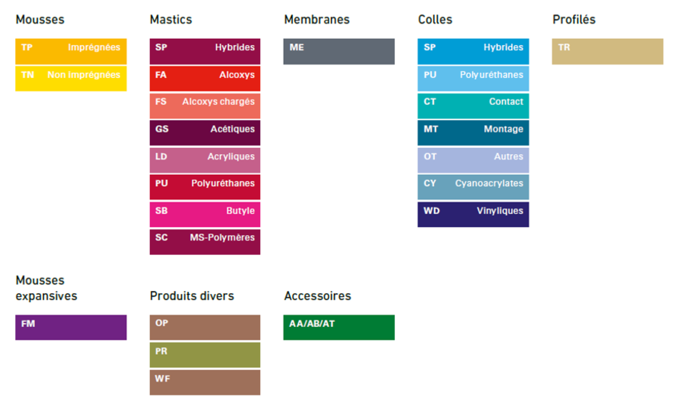Screen dimensions: 674x404
Task: Open the grey ME membranes box
Action: pos(339,52)
